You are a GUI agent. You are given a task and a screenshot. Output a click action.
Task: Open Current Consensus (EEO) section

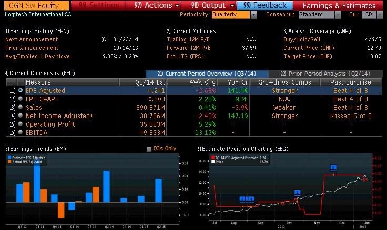[x=40, y=73]
